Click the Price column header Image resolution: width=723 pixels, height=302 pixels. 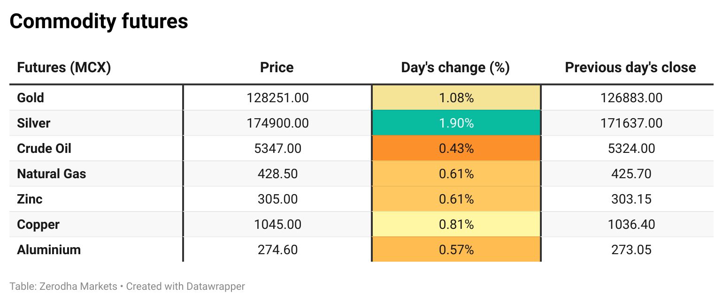(x=277, y=68)
